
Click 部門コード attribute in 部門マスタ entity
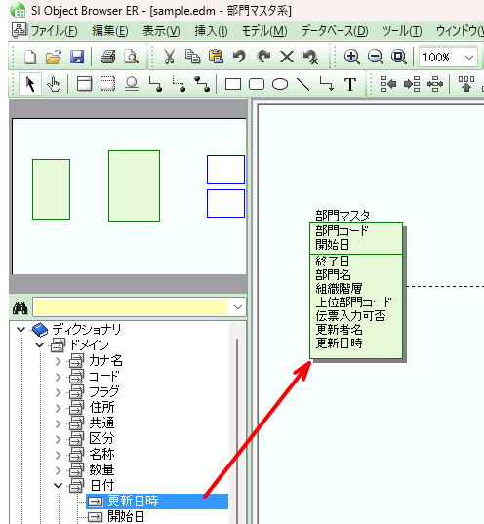tap(342, 231)
